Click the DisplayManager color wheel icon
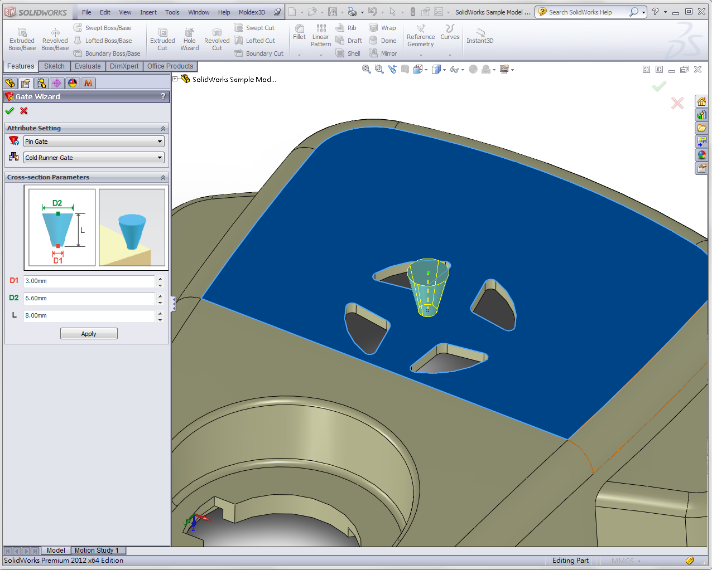Viewport: 712px width, 570px height. 72,82
